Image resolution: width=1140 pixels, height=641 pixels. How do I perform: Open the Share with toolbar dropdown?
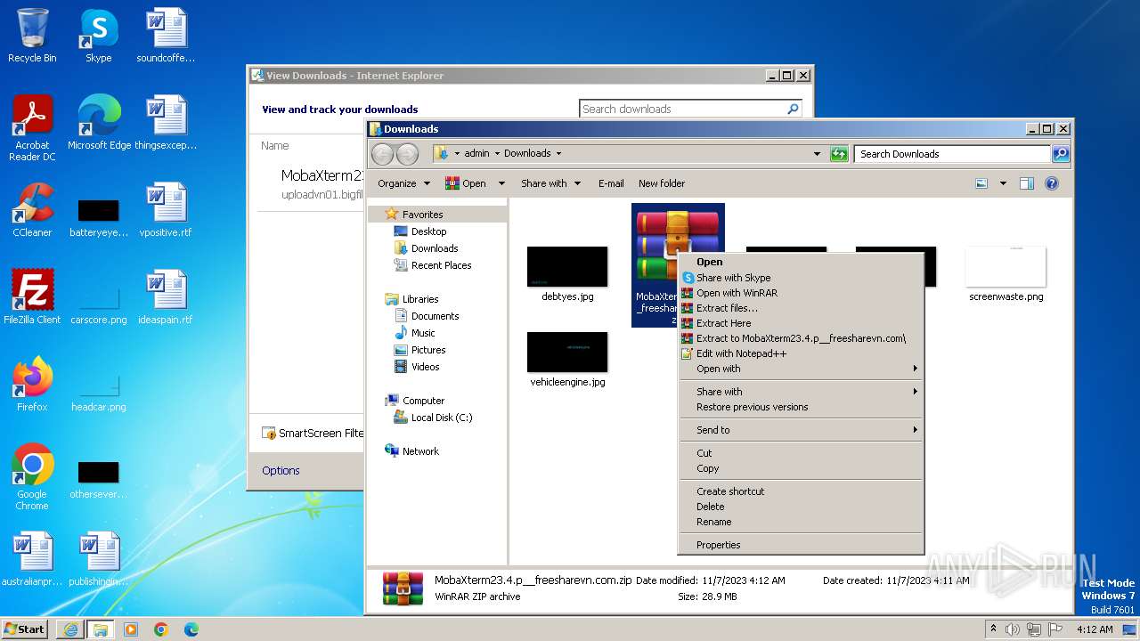[551, 183]
